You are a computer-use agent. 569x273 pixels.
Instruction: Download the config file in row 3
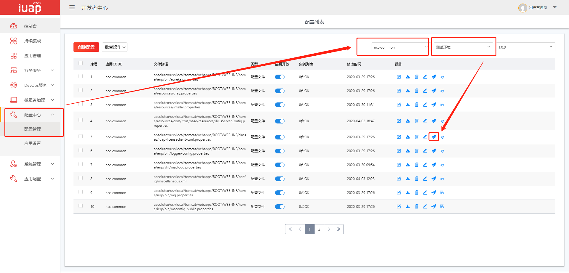coord(408,105)
